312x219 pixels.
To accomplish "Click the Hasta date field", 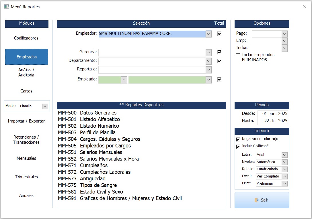I will point(272,121).
